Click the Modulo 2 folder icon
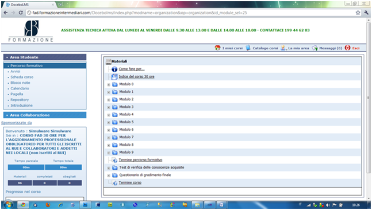The width and height of the screenshot is (372, 210). tap(115, 99)
